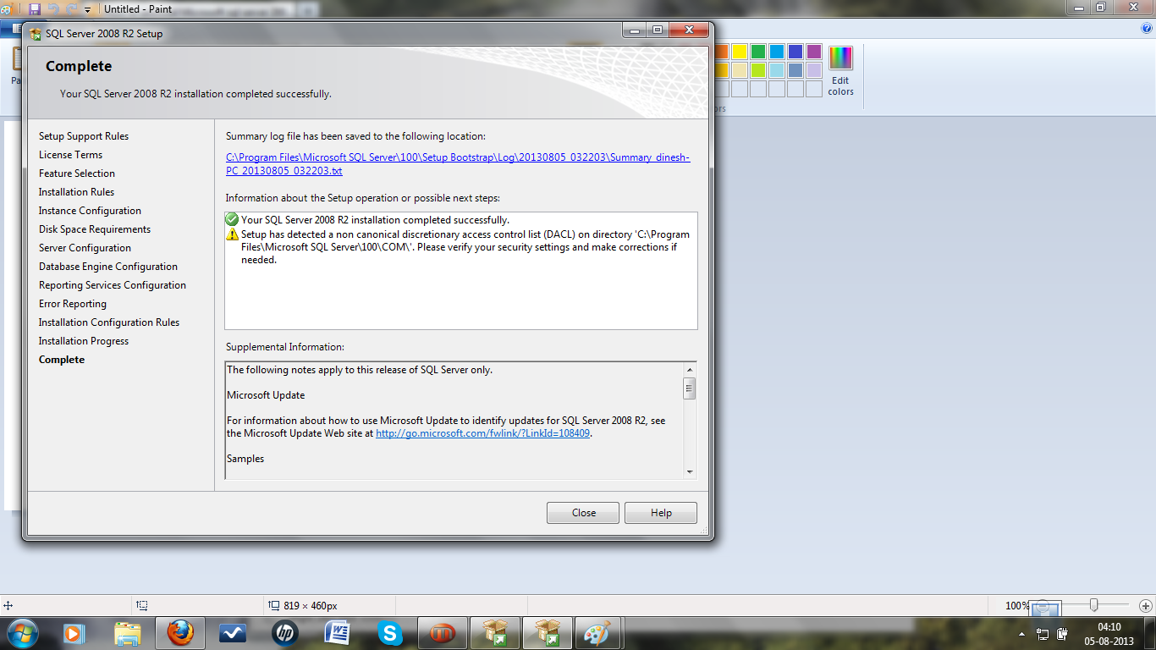Click the network tray icon
Screen dimensions: 1156x650
[x=1042, y=633]
